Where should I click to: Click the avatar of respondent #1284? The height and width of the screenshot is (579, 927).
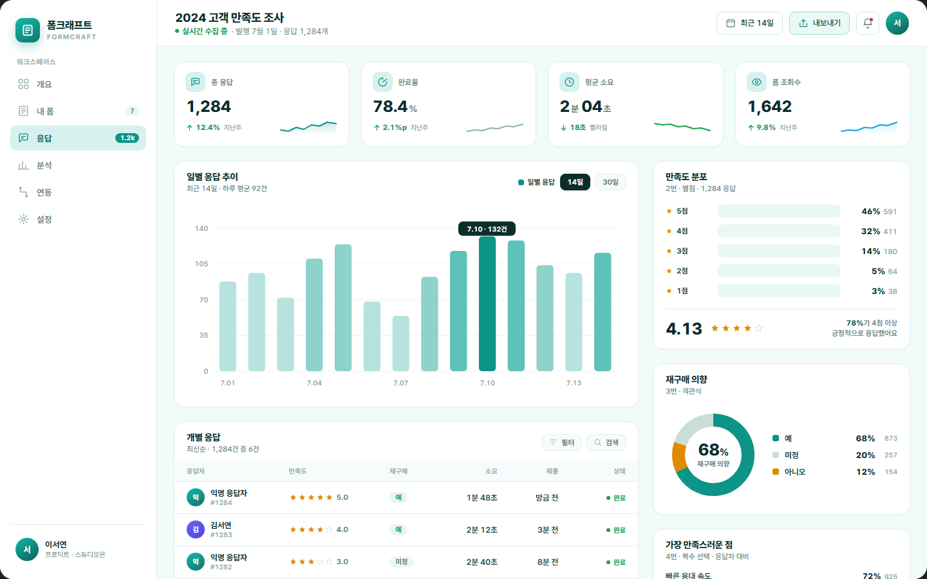coord(196,497)
